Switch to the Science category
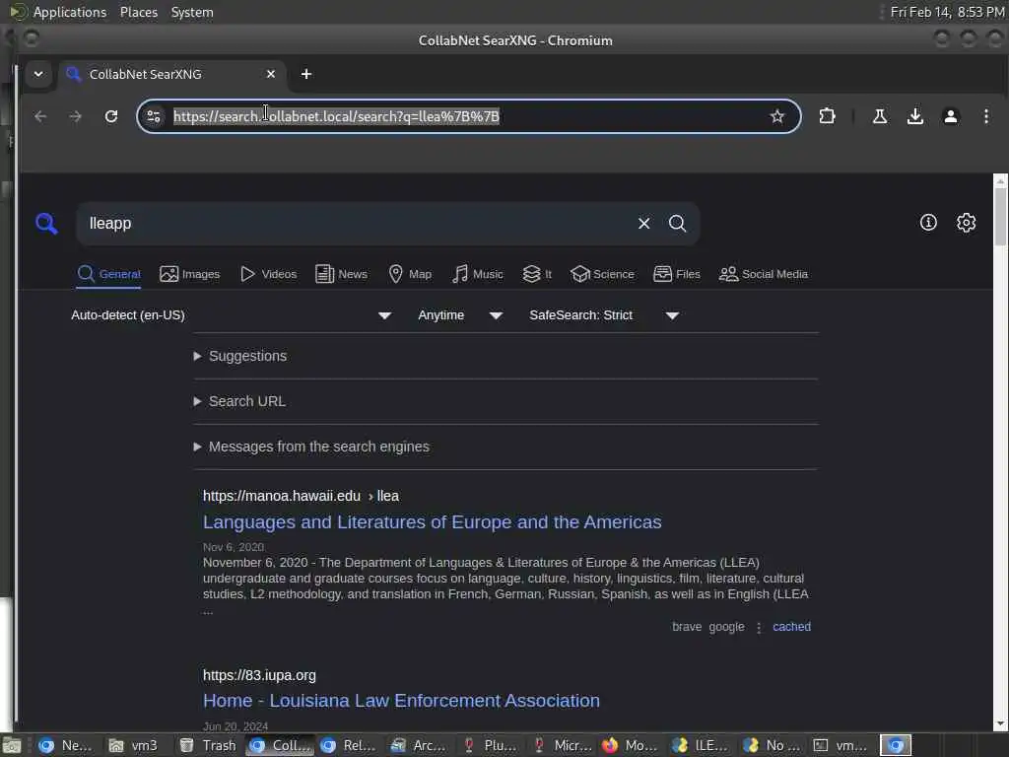This screenshot has width=1009, height=757. [x=602, y=274]
